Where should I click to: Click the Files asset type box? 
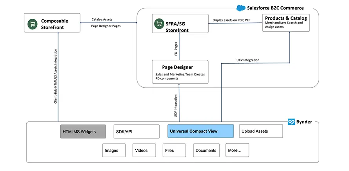(x=174, y=150)
